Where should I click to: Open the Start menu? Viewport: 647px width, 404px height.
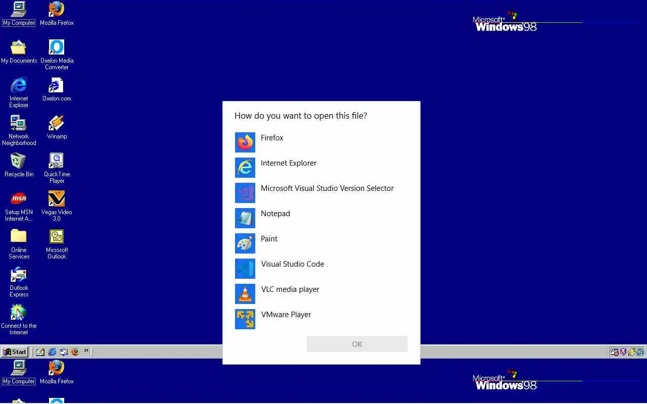coord(15,352)
